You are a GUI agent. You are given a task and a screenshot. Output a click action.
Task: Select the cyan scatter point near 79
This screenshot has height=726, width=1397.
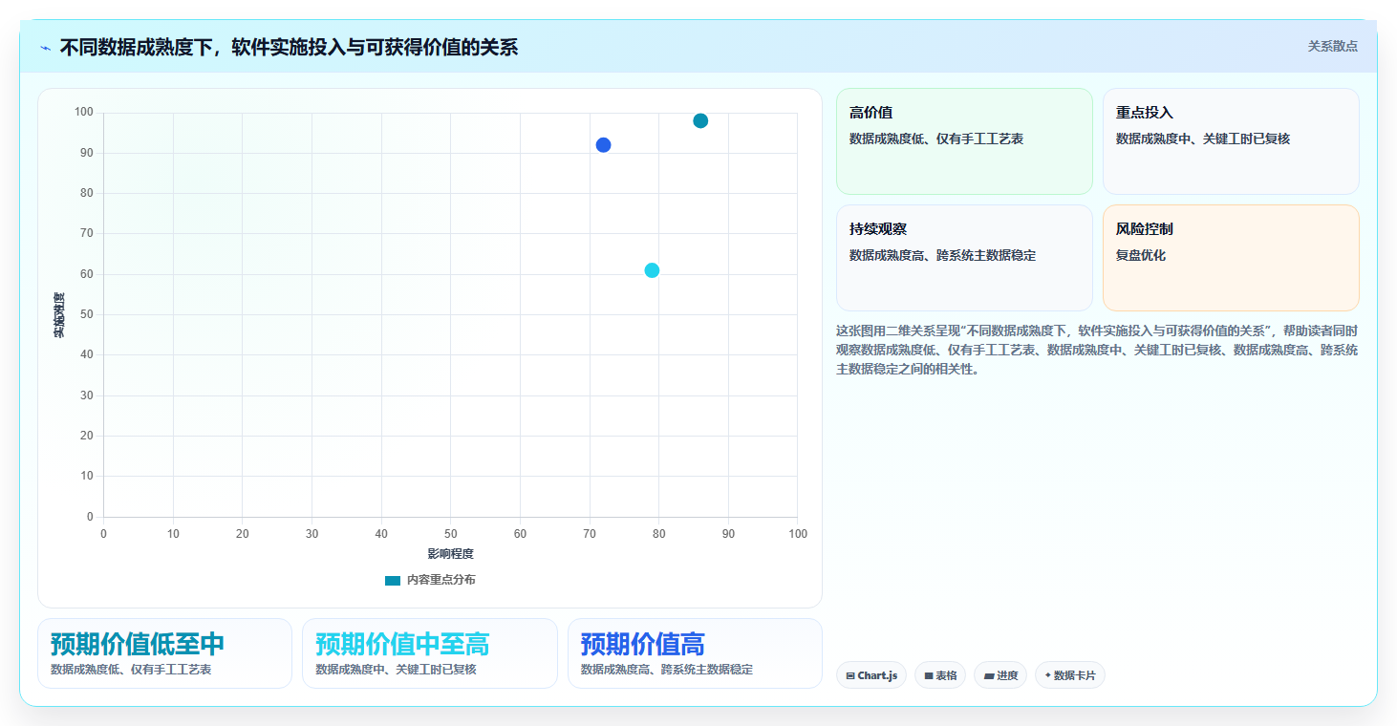point(652,270)
